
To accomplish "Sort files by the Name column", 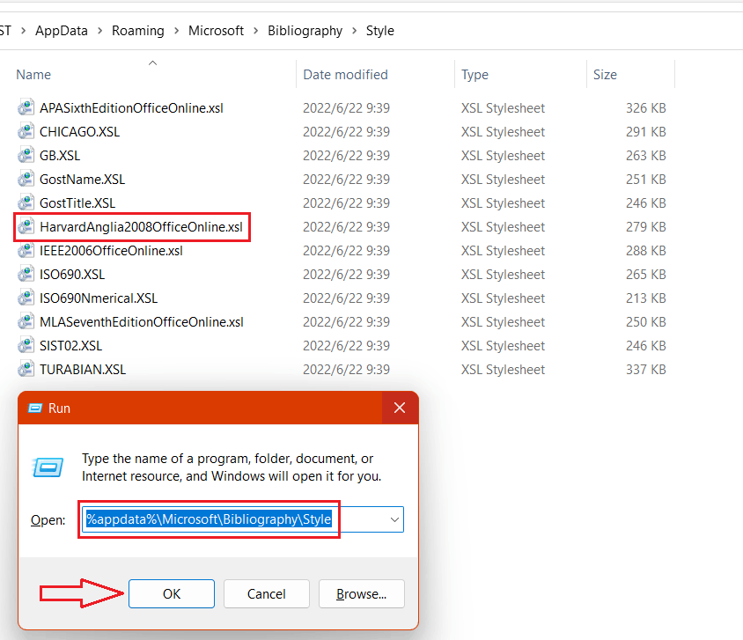I will [x=33, y=74].
